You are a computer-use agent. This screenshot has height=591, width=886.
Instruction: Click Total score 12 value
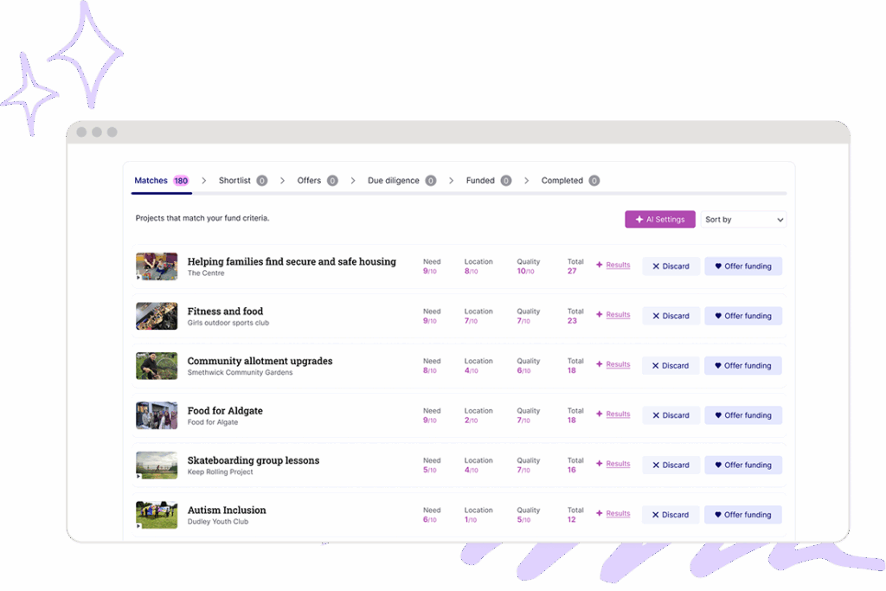(x=572, y=520)
